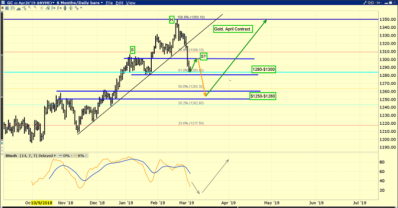Viewport: 398px width, 208px height.
Task: Expand the toolbar link tool dropdown arrow
Action: [81, 8]
